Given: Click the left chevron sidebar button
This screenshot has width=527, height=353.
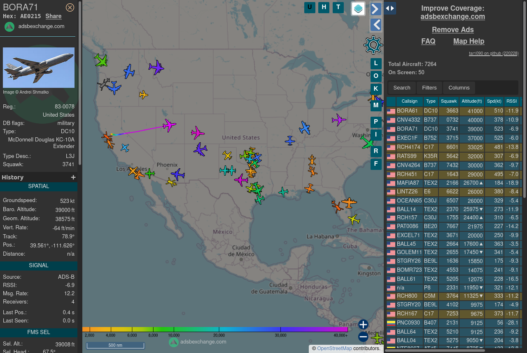Looking at the screenshot, I should 376,25.
